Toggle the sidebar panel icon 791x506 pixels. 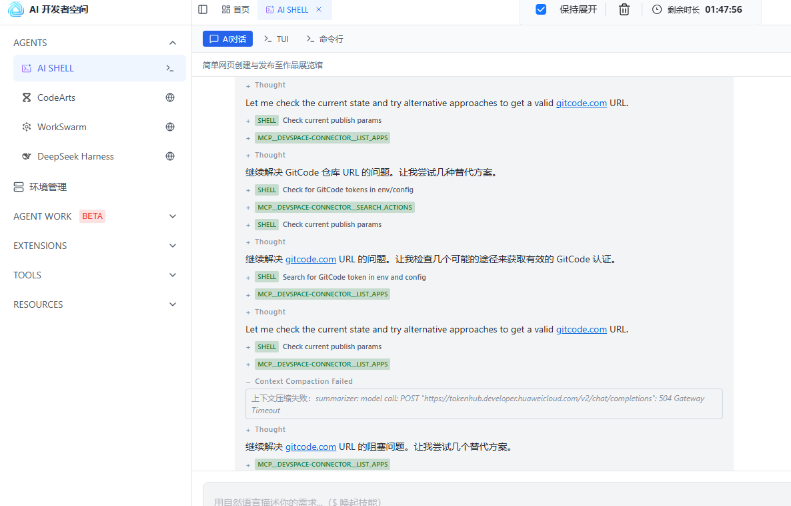coord(203,9)
